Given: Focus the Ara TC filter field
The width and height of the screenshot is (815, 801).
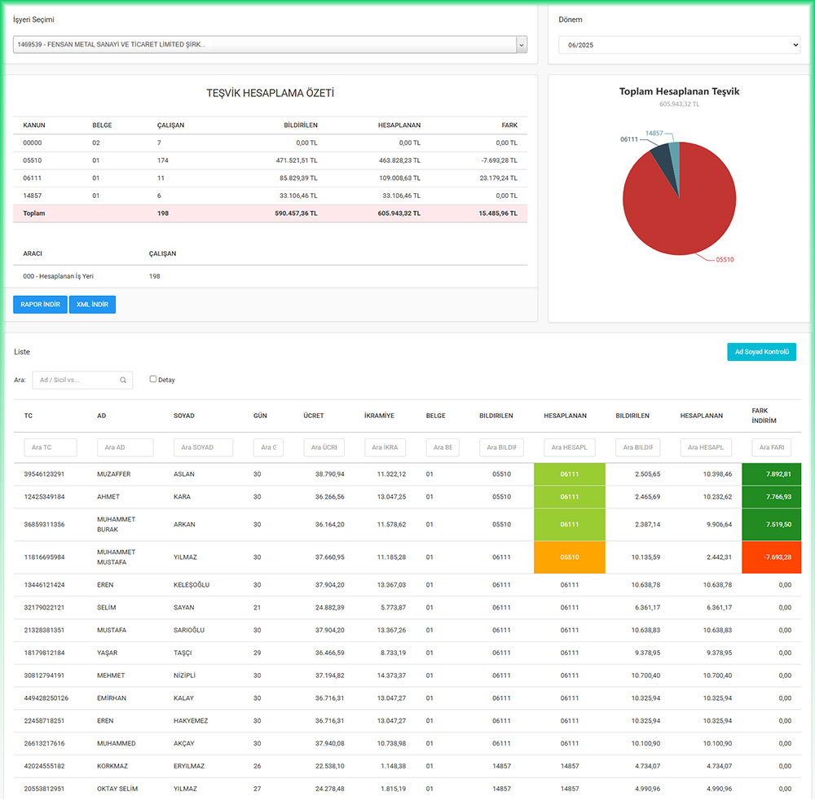Looking at the screenshot, I should [51, 447].
